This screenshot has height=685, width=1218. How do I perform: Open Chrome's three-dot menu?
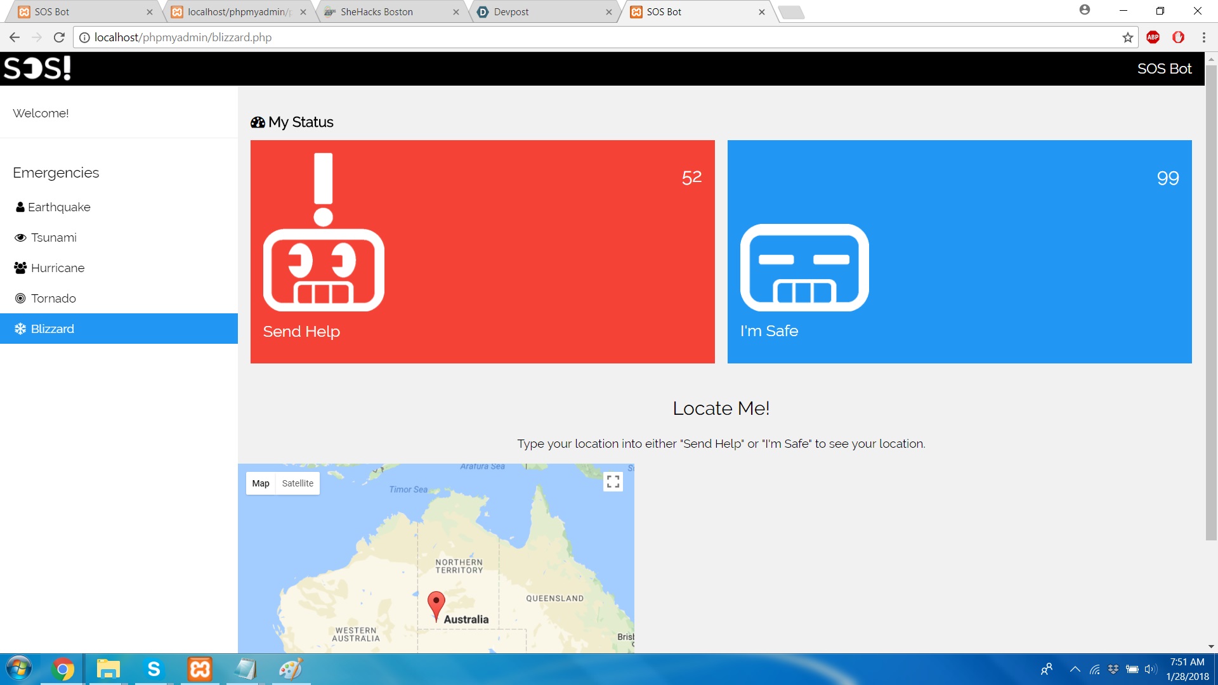(1203, 37)
